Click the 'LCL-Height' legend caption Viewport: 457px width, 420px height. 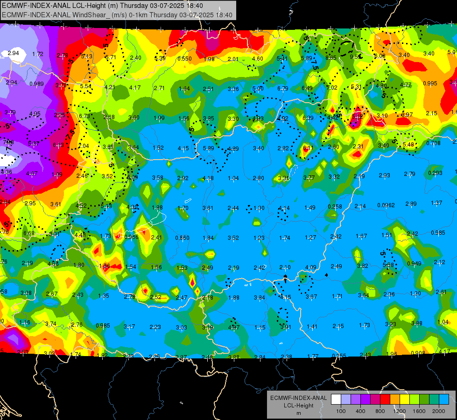pos(298,406)
